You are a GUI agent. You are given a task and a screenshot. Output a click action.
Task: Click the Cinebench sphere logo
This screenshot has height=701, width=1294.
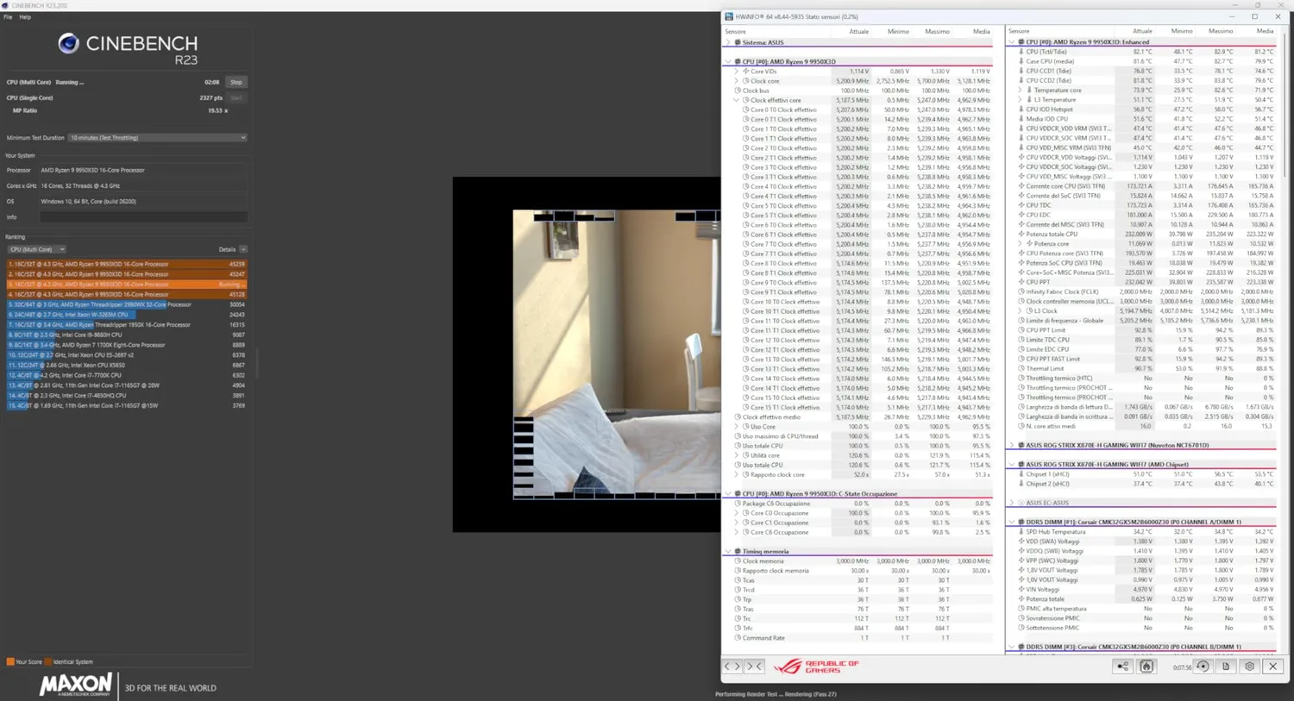68,43
